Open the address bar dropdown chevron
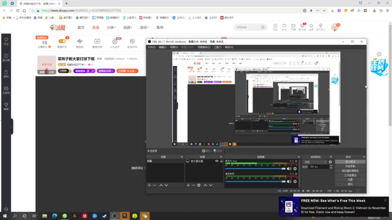 click(x=324, y=11)
